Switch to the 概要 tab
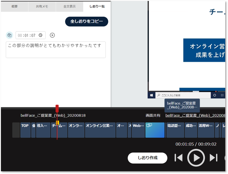Screen dimensions: 228x174 tap(15, 6)
